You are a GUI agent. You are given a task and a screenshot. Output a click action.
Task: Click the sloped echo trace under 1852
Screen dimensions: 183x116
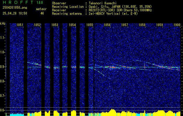tap(34, 64)
